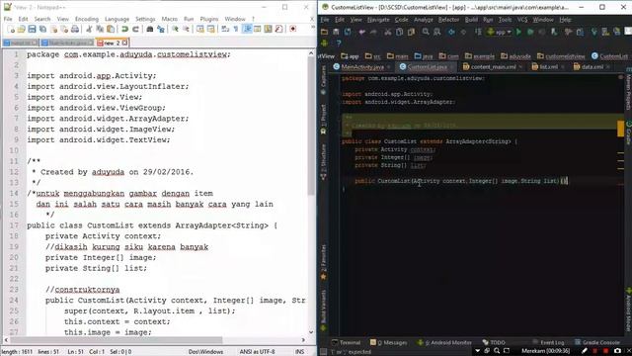Viewport: 632px width, 356px height.
Task: Open the Refactor menu in Android Studio
Action: 448,20
